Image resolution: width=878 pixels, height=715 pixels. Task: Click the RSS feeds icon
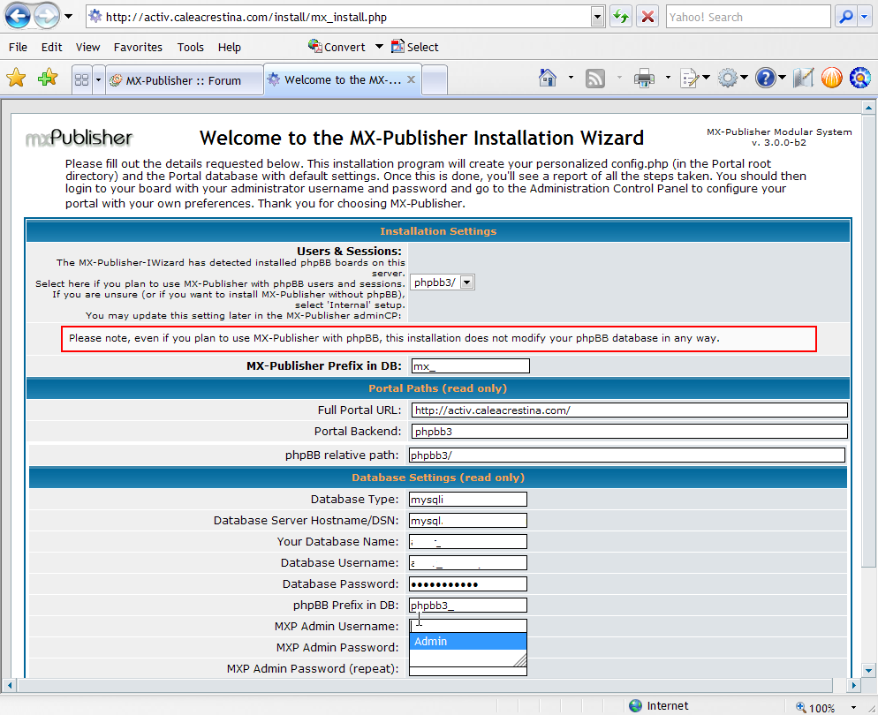pos(595,79)
